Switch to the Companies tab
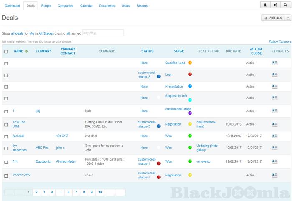Screen dimensions: 292x201 65,6
